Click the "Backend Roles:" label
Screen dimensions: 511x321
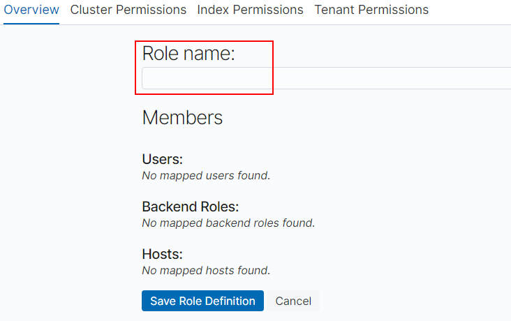pos(190,207)
